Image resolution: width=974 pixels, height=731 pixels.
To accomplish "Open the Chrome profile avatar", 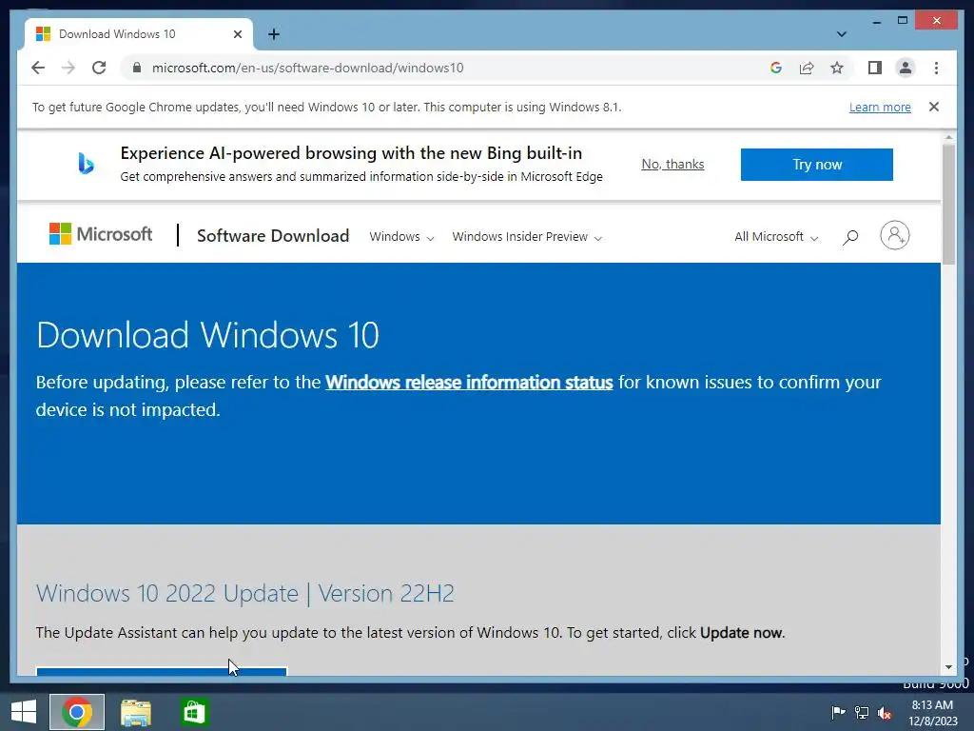I will point(906,68).
